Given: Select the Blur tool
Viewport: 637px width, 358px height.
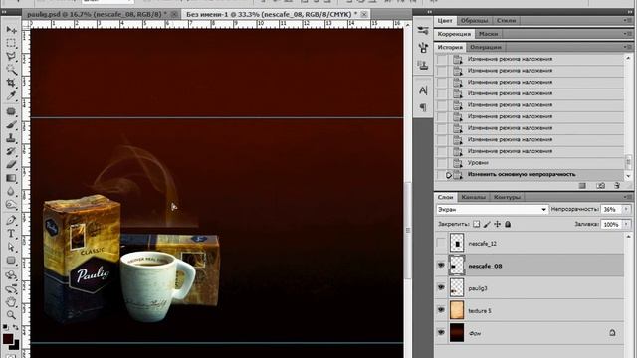Looking at the screenshot, I should [11, 192].
